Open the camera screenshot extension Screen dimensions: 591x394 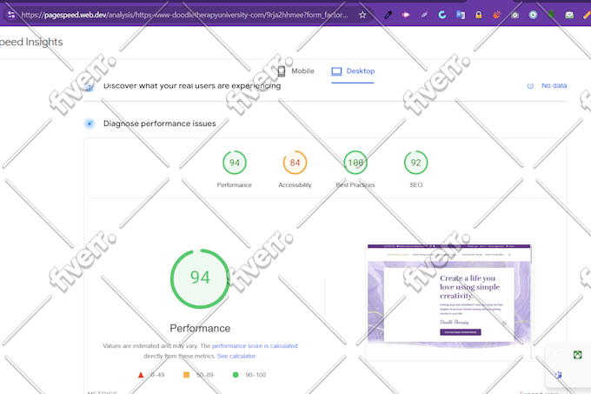click(515, 15)
